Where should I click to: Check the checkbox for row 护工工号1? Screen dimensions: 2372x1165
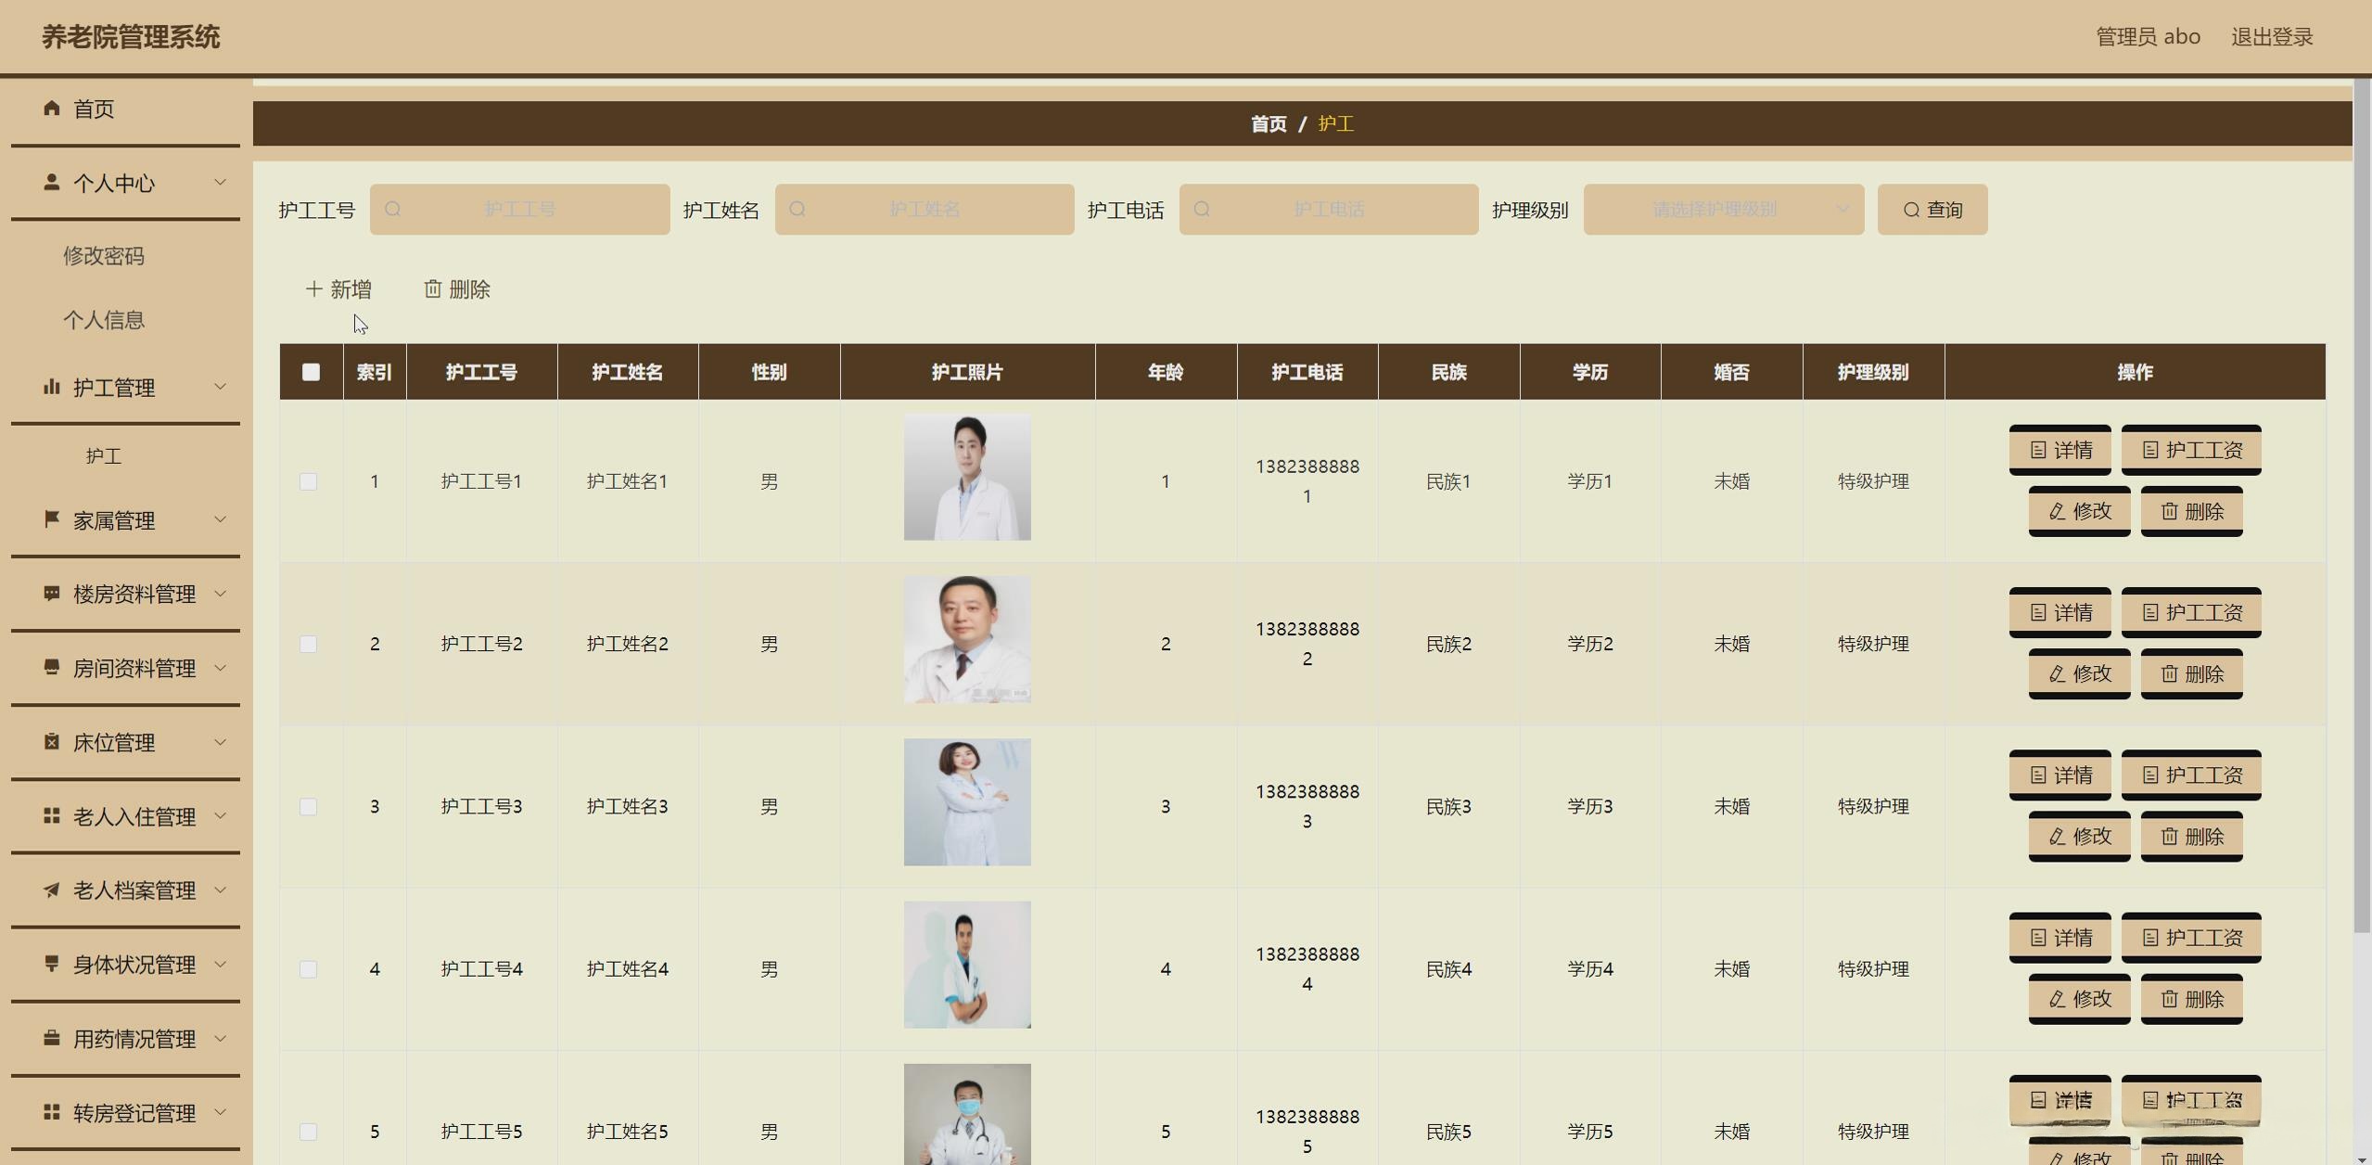(x=309, y=481)
